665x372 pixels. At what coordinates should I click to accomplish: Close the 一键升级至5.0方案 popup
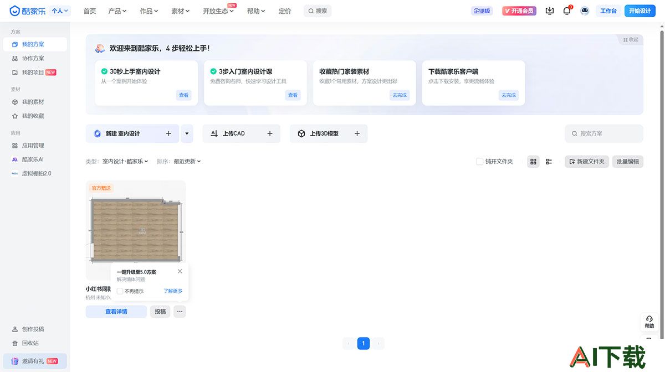click(180, 271)
